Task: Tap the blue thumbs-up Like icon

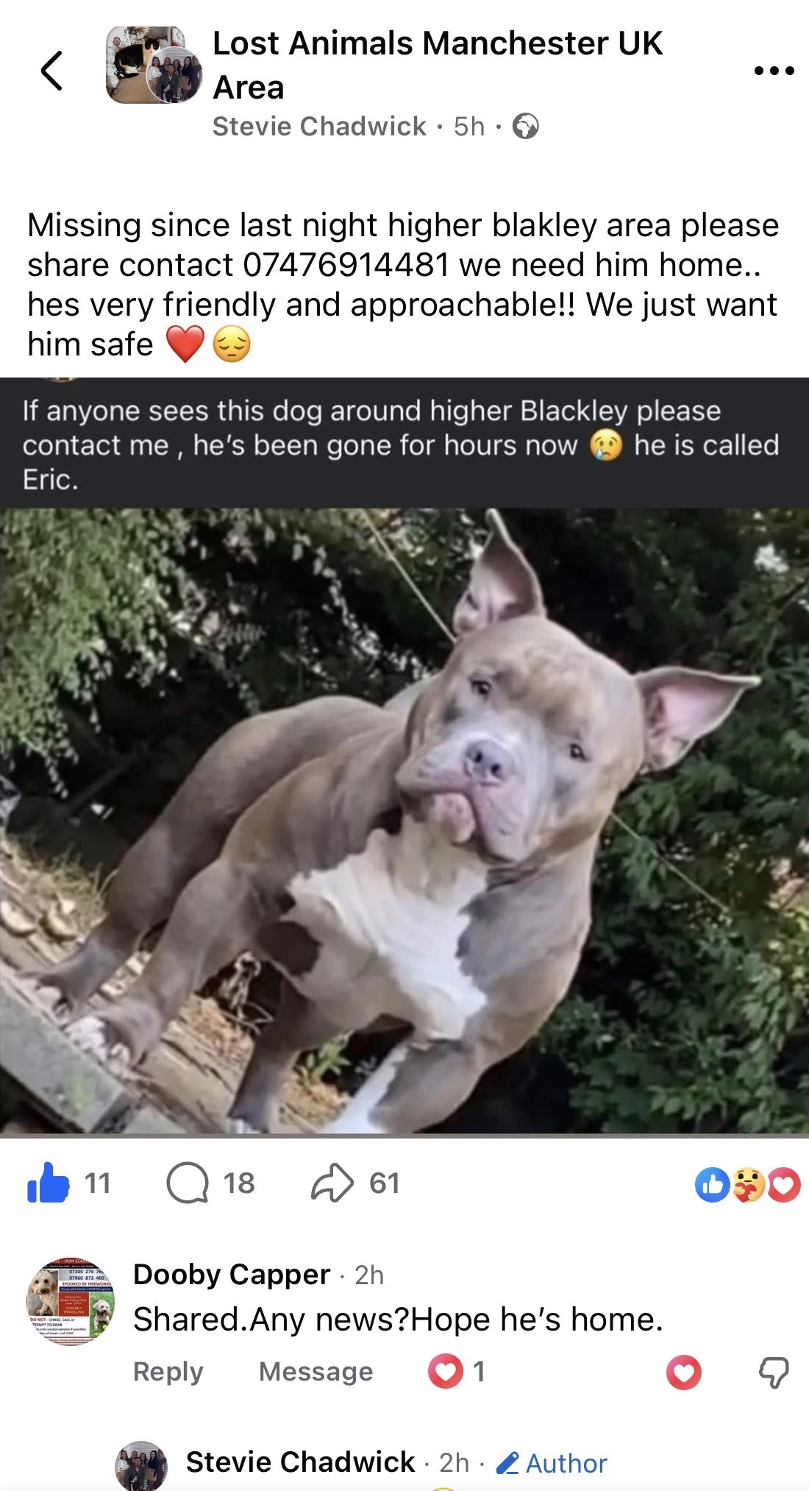Action: point(48,1183)
